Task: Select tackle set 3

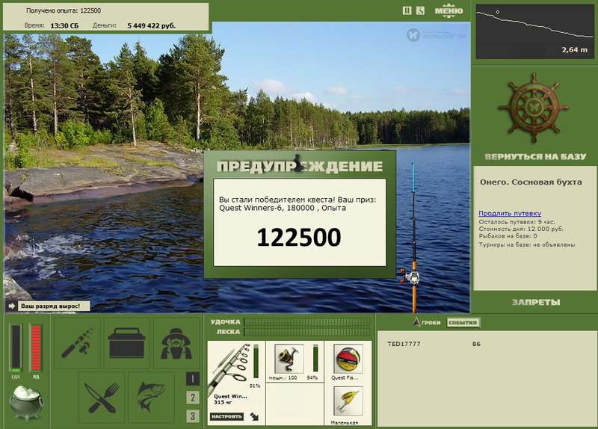Action: coord(193,416)
